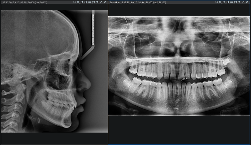Close the cephalometric image pane
251x145 pixels.
click(x=105, y=2)
